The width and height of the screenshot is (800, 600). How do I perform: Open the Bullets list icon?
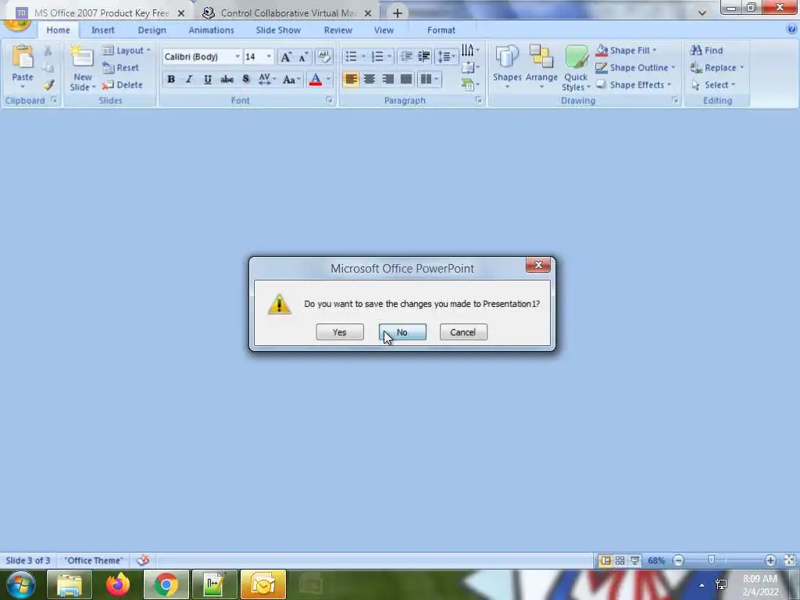351,56
